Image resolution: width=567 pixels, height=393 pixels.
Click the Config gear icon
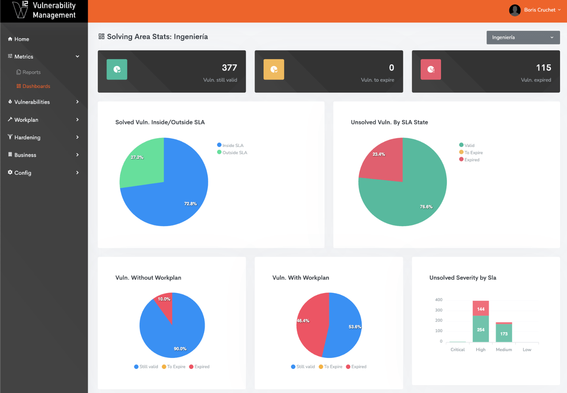10,173
